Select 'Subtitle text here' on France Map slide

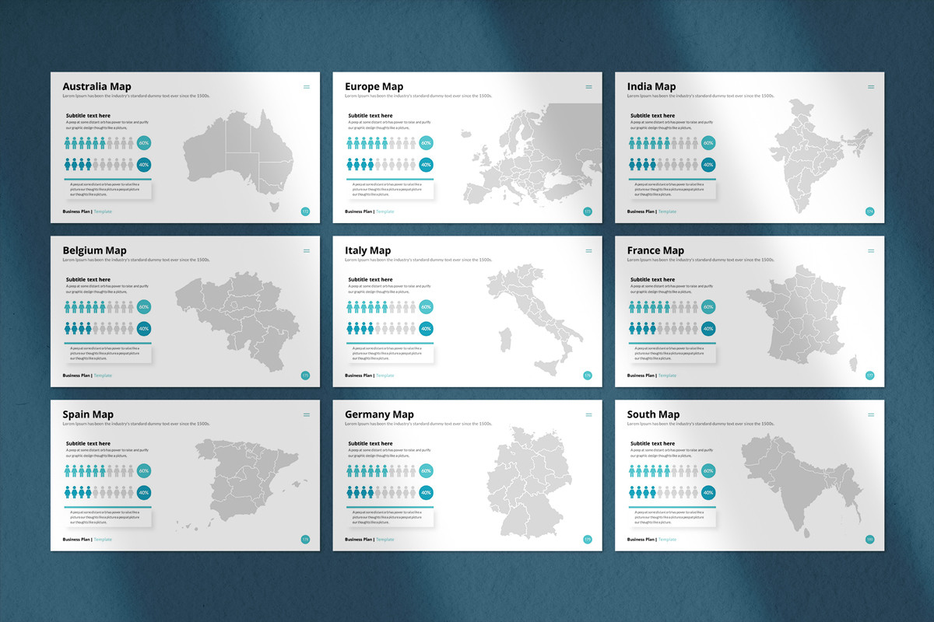tap(653, 280)
